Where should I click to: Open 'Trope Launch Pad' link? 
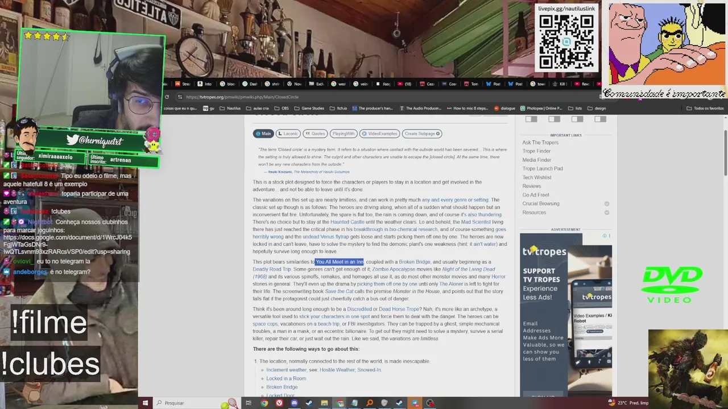[543, 169]
